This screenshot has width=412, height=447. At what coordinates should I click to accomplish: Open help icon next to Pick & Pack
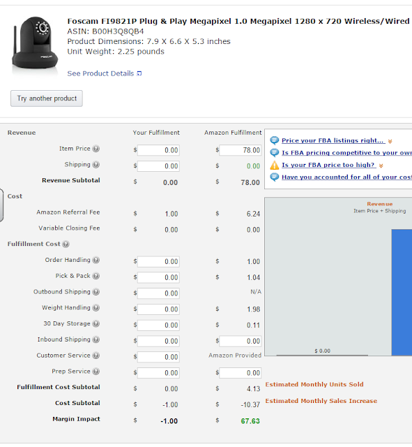tap(96, 276)
